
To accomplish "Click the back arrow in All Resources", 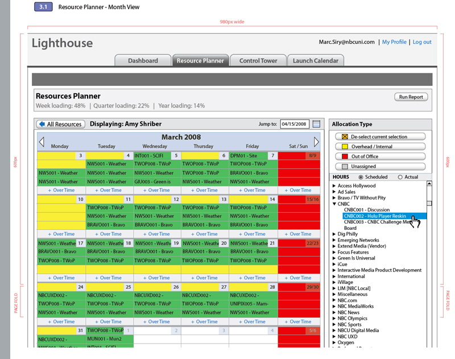I will click(x=42, y=124).
